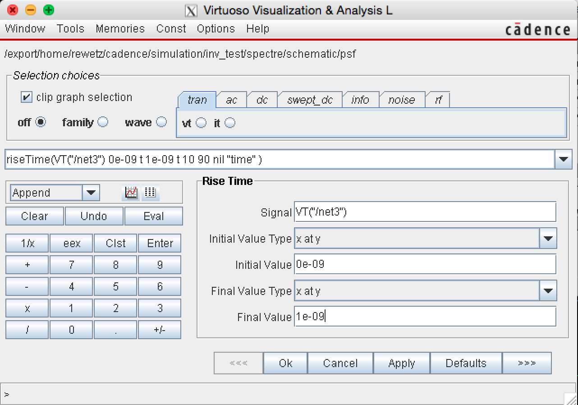Viewport: 578px width, 405px height.
Task: Click the >>> next page arrow button
Action: (x=527, y=363)
